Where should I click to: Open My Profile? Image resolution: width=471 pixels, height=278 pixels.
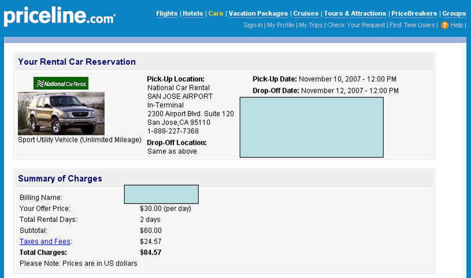[x=281, y=25]
